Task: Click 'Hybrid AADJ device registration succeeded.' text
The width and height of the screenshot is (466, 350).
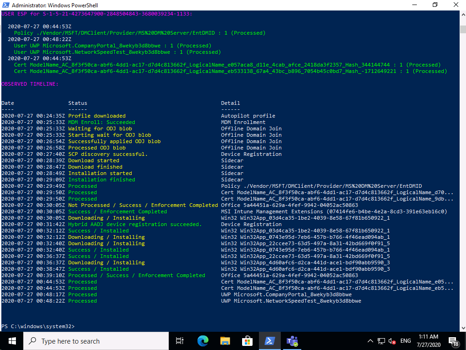Action: (x=135, y=224)
